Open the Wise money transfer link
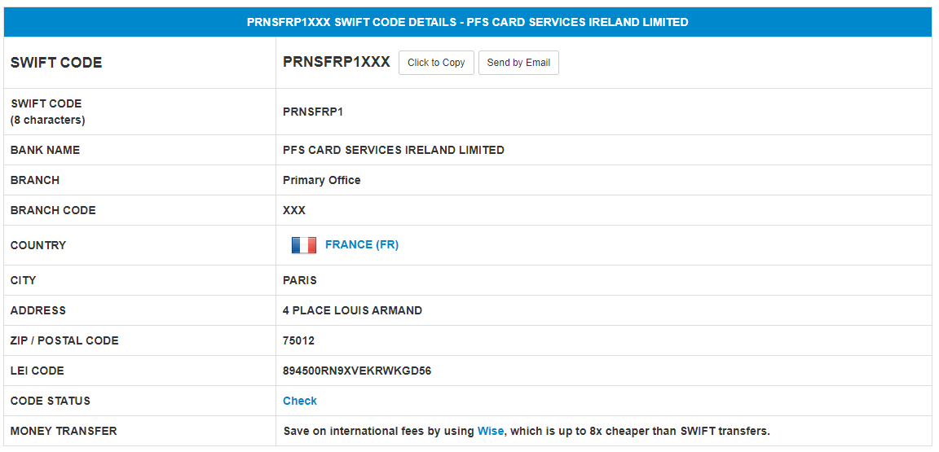939x452 pixels. (491, 431)
